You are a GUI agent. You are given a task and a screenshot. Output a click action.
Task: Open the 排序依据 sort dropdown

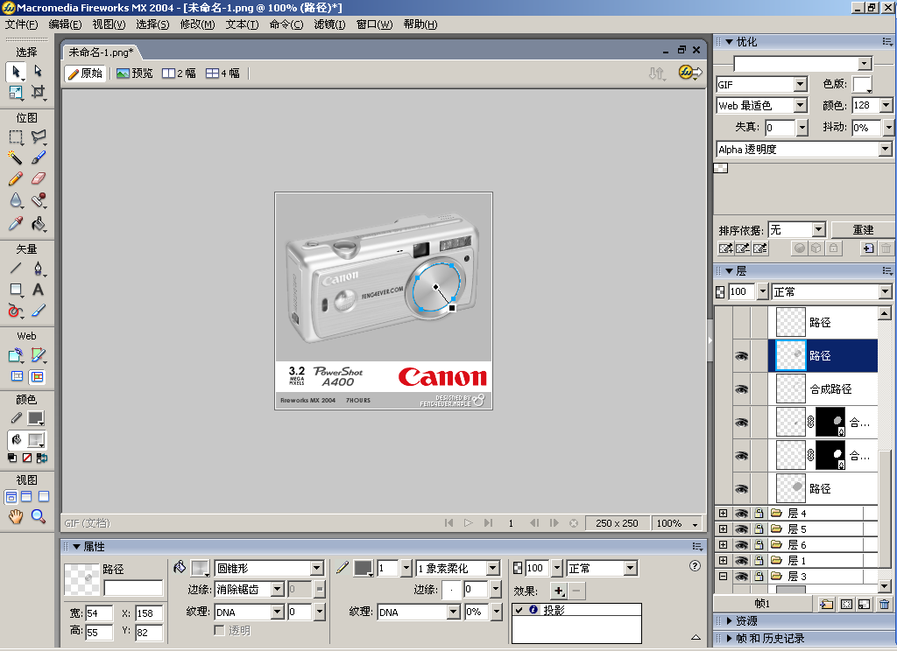pos(819,230)
